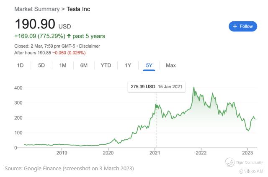Viewport: 268px width, 177px height.
Task: Click the chart peak near 400
Action: pos(193,87)
